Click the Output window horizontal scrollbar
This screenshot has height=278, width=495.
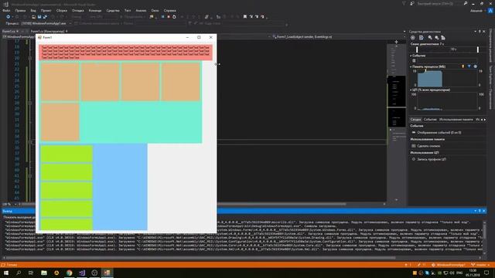pyautogui.click(x=241, y=257)
